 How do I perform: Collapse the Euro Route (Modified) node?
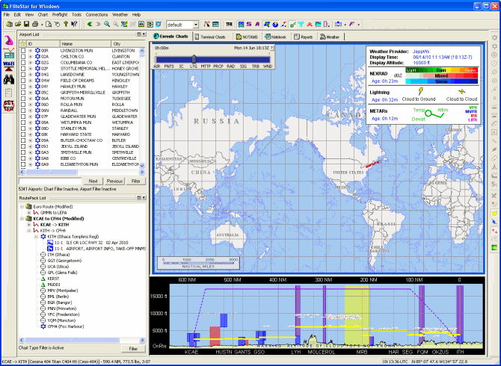[x=22, y=207]
